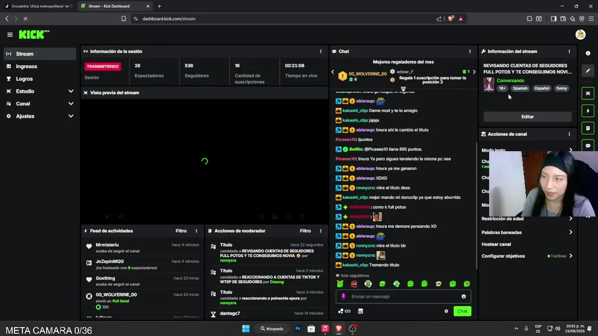Open Photoshop from the taskbar
The image size is (598, 336).
(x=298, y=329)
